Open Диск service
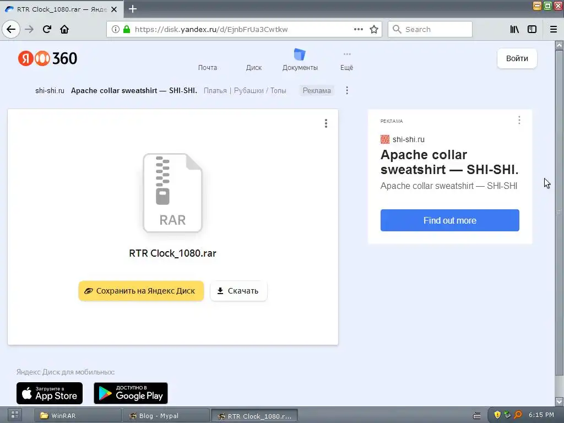This screenshot has width=564, height=423. coord(253,68)
